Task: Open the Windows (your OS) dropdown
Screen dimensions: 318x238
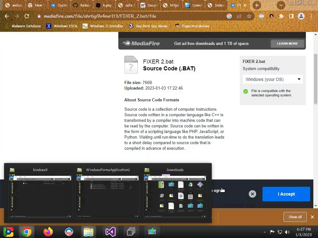Action: [x=273, y=79]
